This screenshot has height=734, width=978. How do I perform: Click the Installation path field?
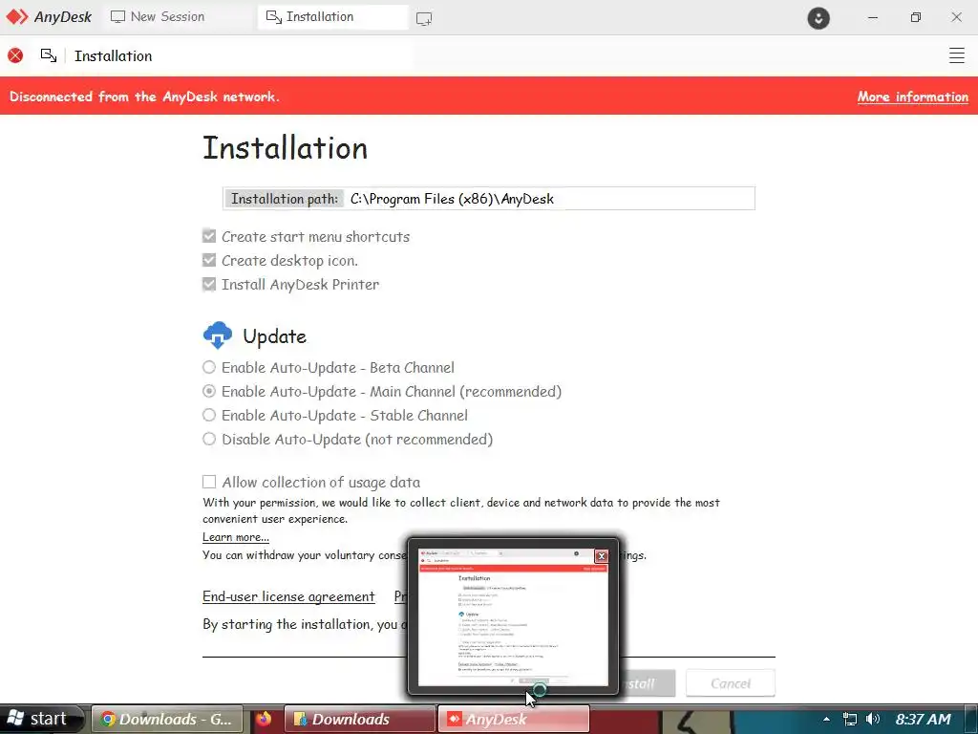coord(488,199)
